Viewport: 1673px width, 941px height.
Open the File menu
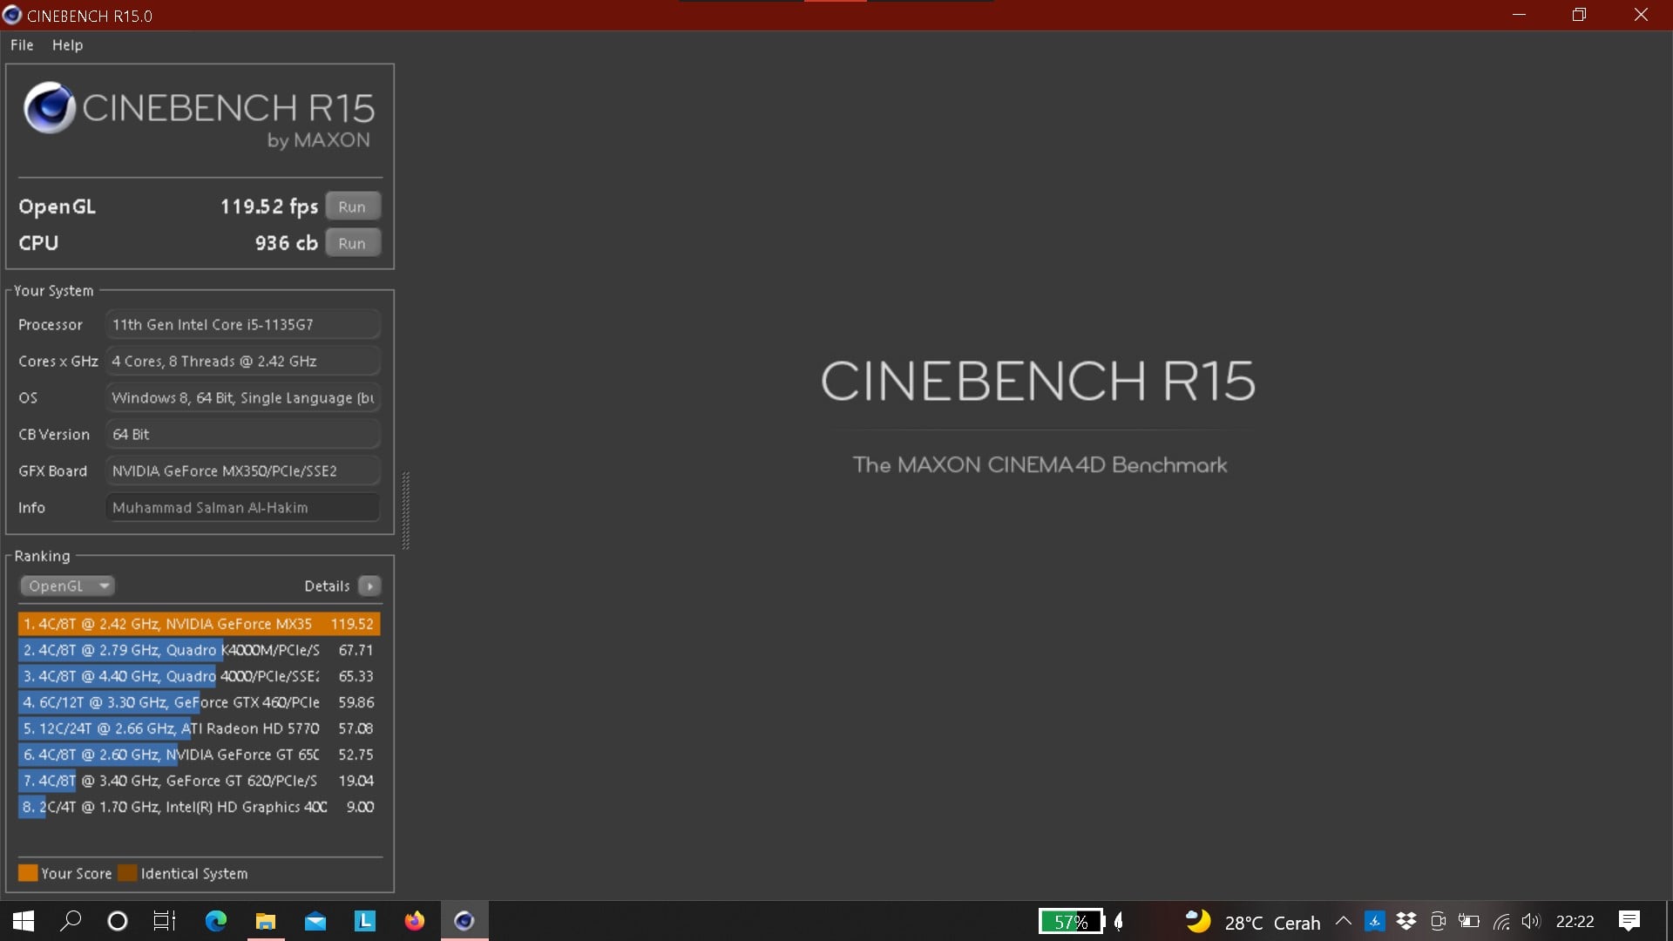[x=22, y=45]
